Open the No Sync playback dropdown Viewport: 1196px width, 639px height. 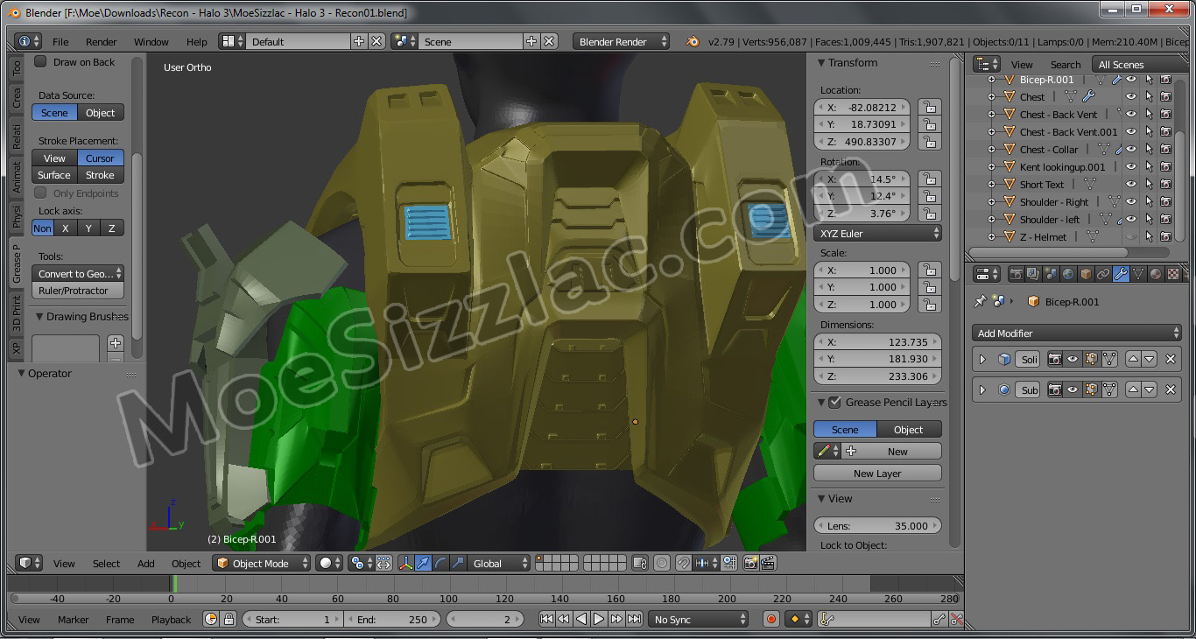pyautogui.click(x=698, y=620)
